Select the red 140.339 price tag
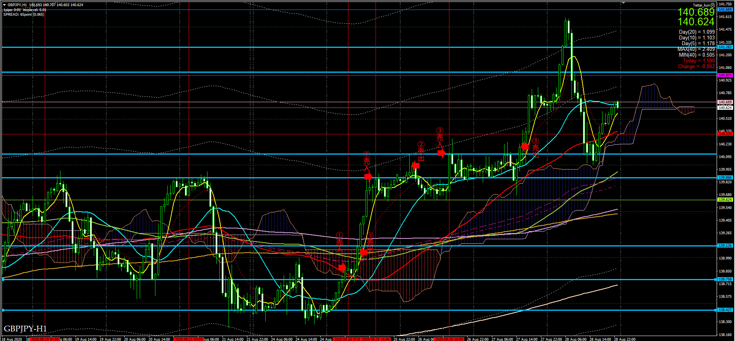 pos(725,134)
